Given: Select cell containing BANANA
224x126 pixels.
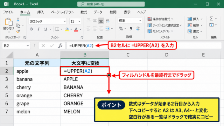Looking at the screenshot, I should click(85, 87).
